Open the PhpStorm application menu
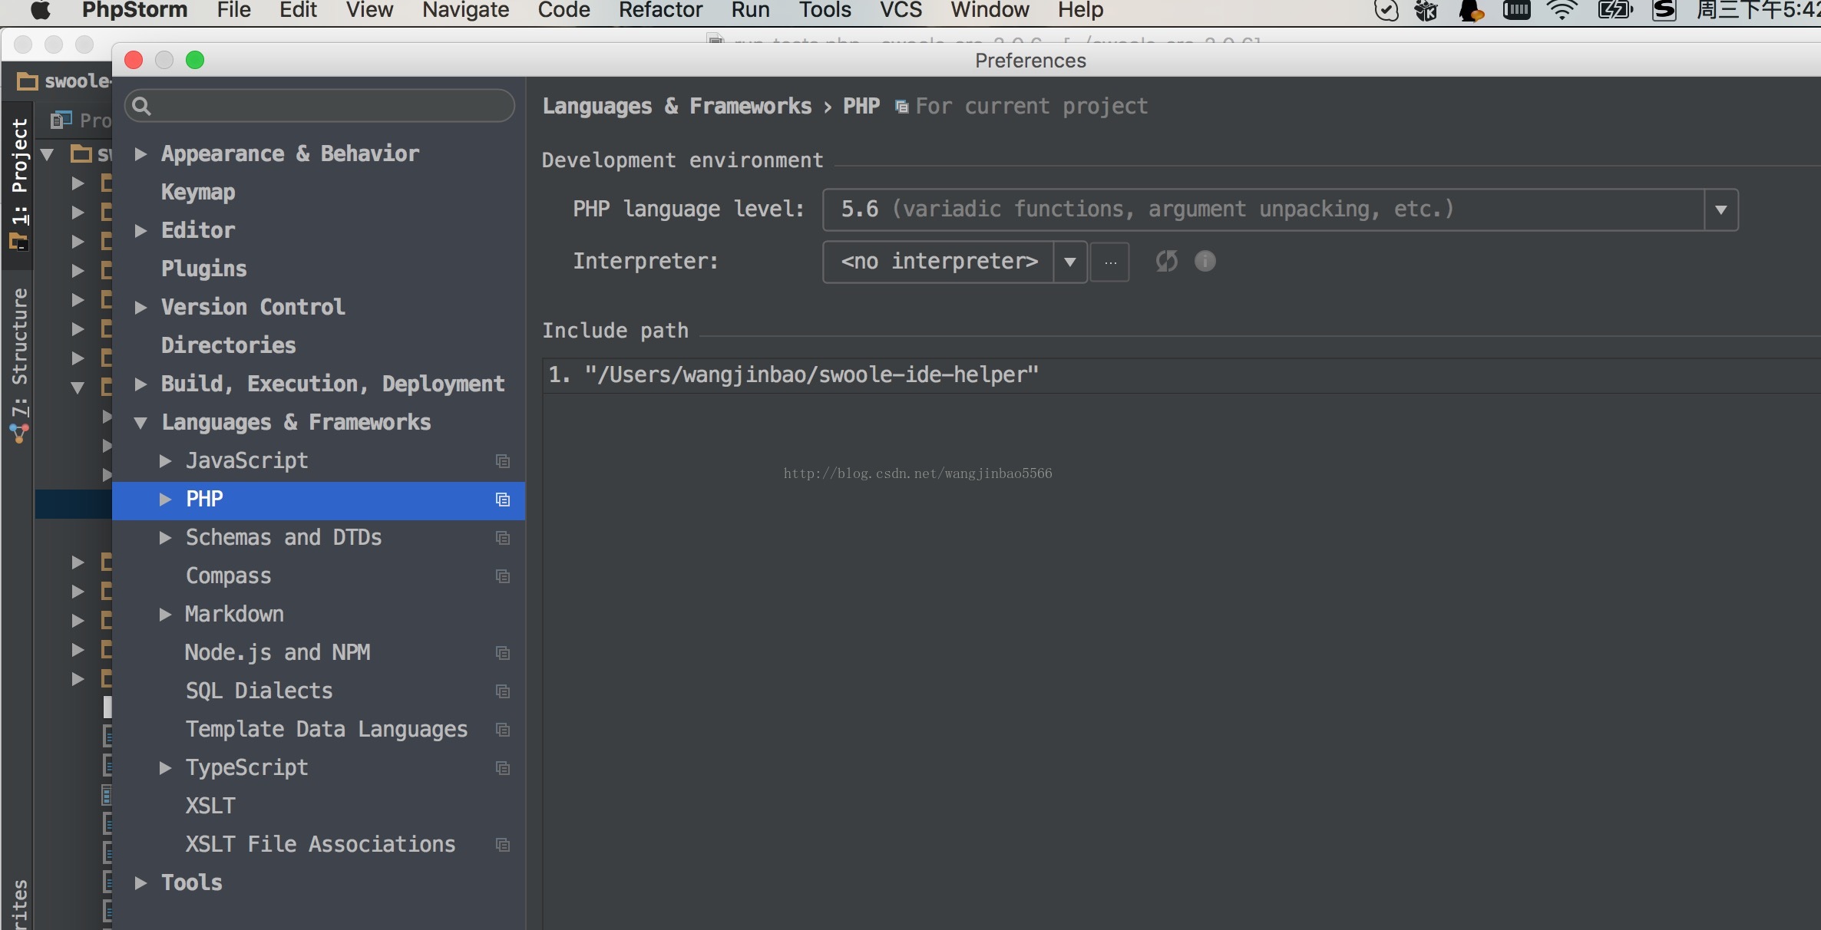1821x930 pixels. point(134,11)
